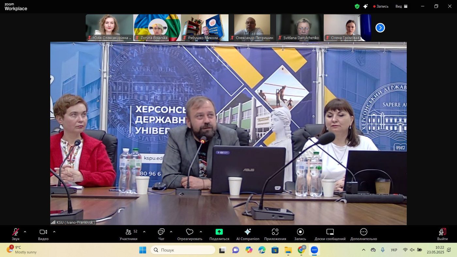Viewport: 457px width, 257px height.
Task: Click the microphone tray icon
Action: [383, 250]
